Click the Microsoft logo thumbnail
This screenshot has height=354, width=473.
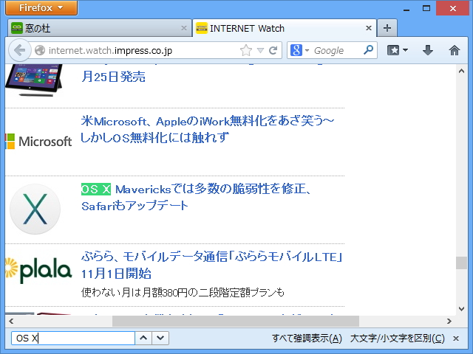coord(38,142)
